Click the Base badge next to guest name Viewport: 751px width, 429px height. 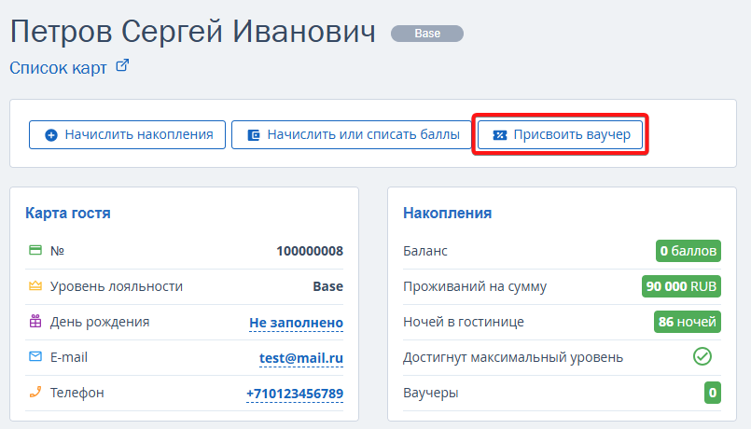427,34
